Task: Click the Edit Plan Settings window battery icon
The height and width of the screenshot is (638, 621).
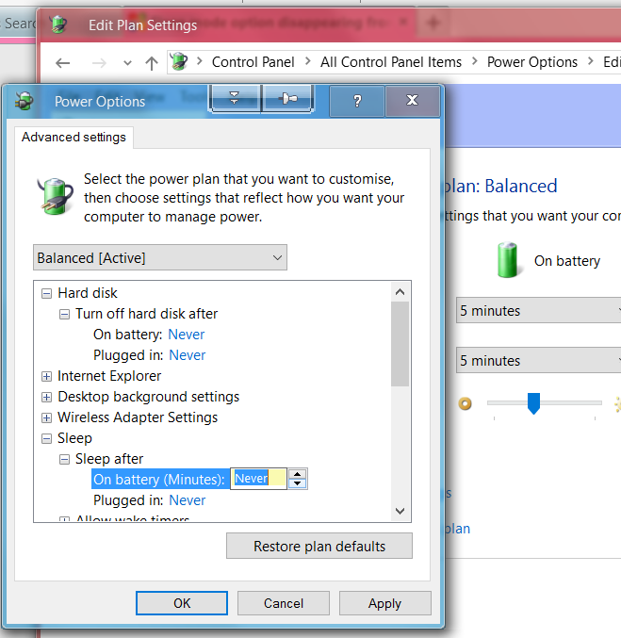Action: point(59,25)
